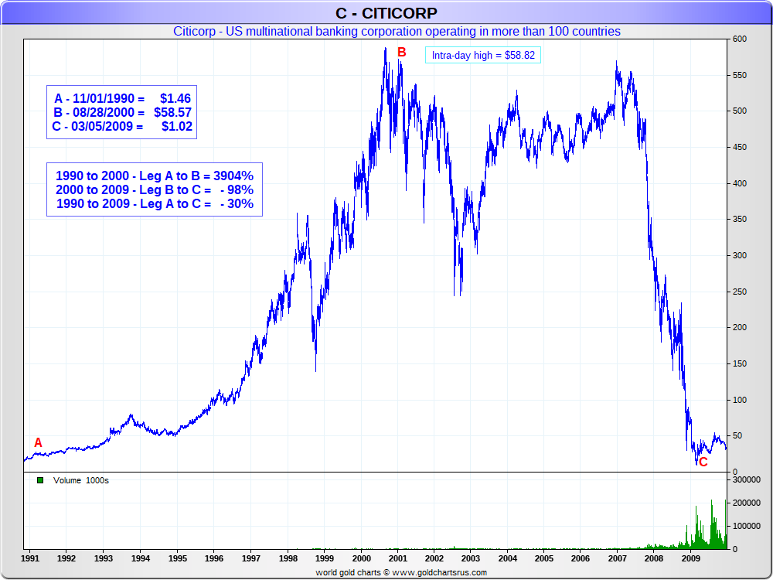773x580 pixels.
Task: Click the 300 price axis value
Action: [740, 255]
